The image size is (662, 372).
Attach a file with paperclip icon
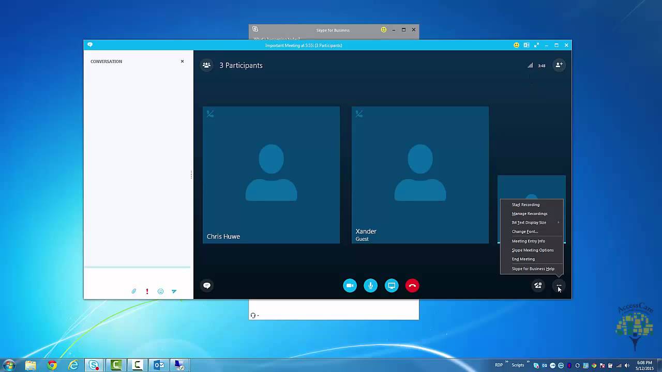coord(133,291)
